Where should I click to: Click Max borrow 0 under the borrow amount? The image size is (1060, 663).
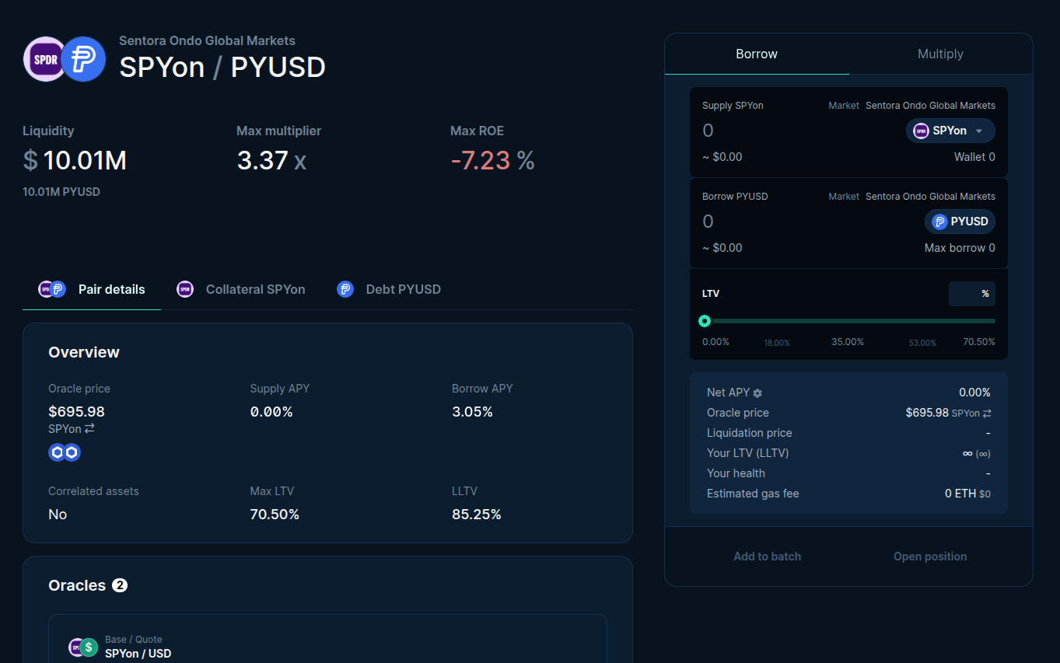[x=959, y=248]
